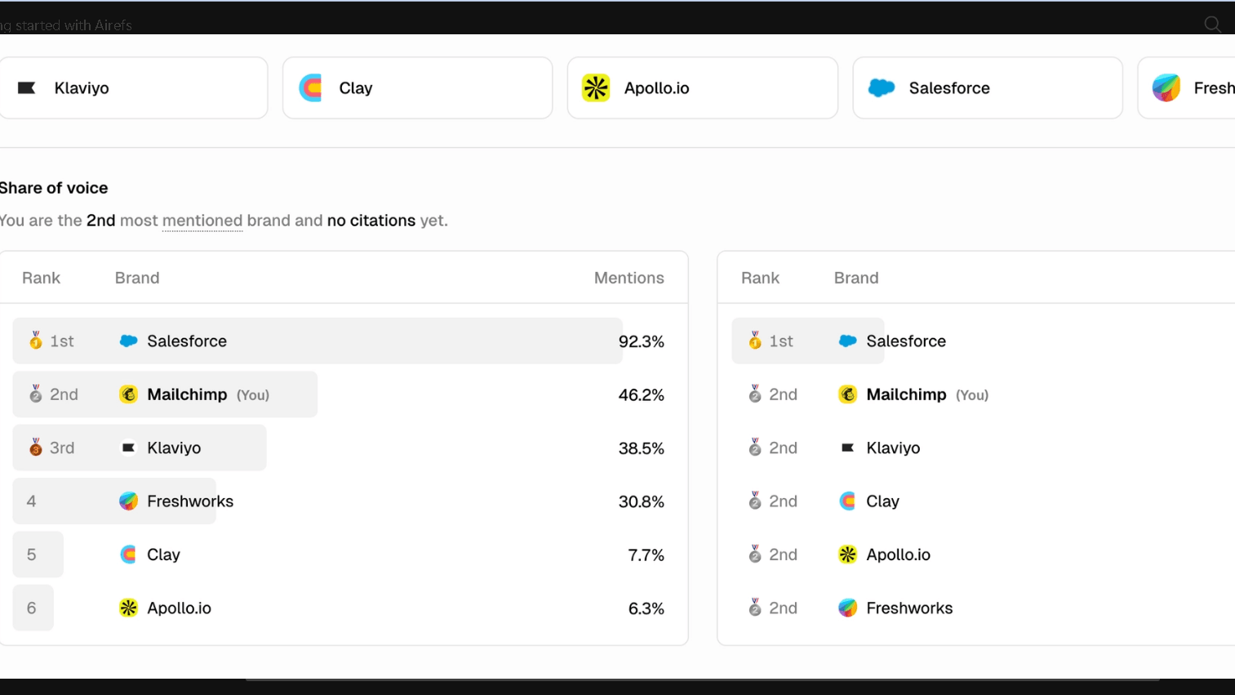Click the silver medal next to Clay in right table

click(754, 501)
